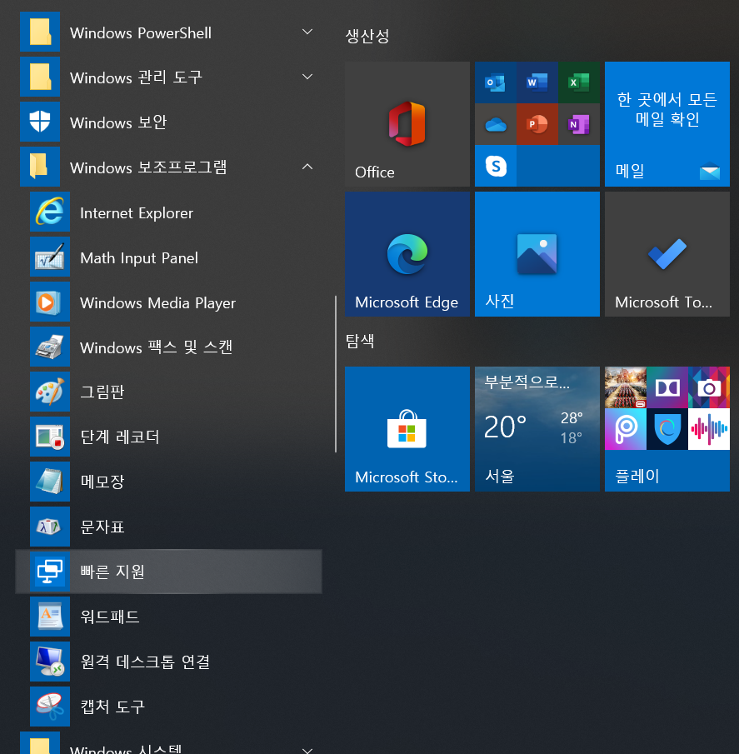Open Windows 팩스 및 스캔 icon

click(49, 347)
